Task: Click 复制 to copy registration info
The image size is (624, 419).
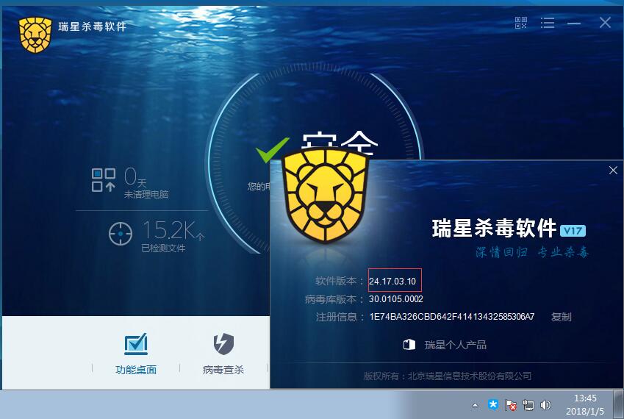Action: coord(561,317)
